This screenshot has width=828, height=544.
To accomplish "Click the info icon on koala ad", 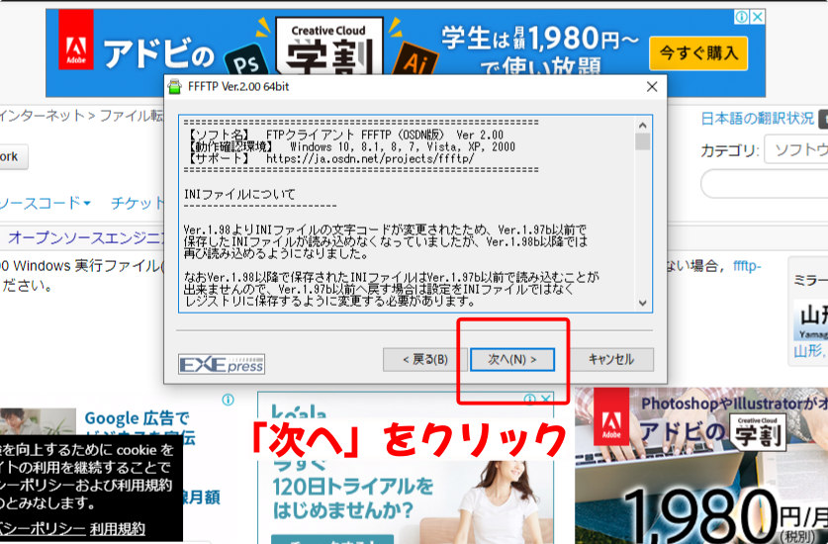I will (529, 399).
